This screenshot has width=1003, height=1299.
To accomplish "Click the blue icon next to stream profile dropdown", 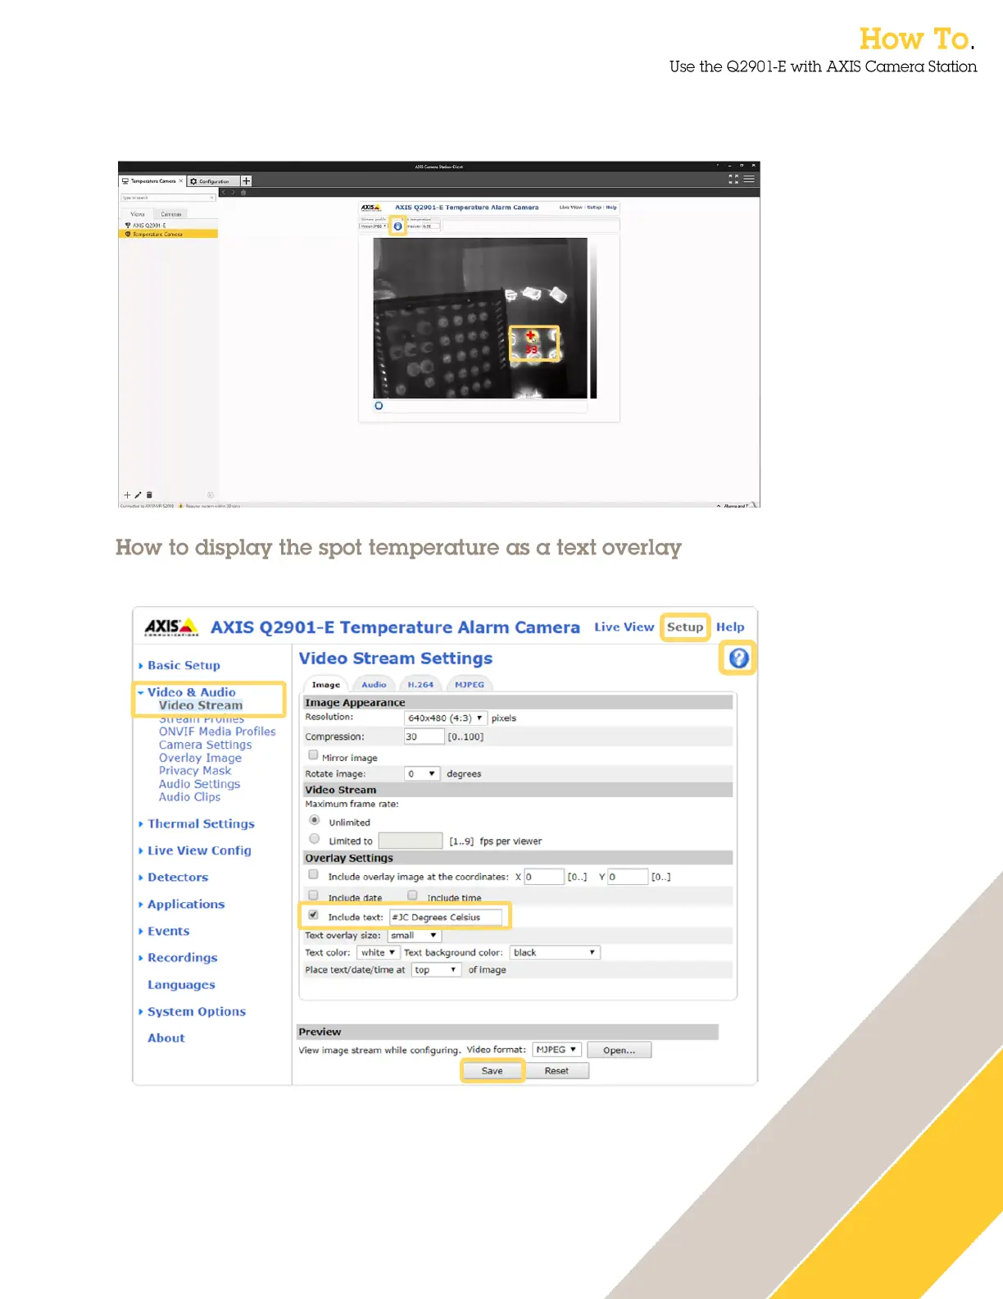I will tap(397, 226).
